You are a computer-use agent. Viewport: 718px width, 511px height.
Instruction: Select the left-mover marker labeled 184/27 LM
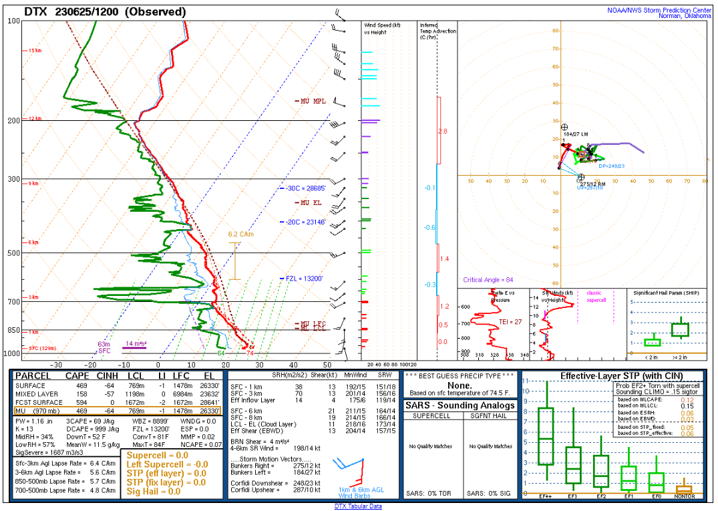point(565,127)
